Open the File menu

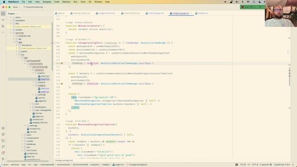23,2
